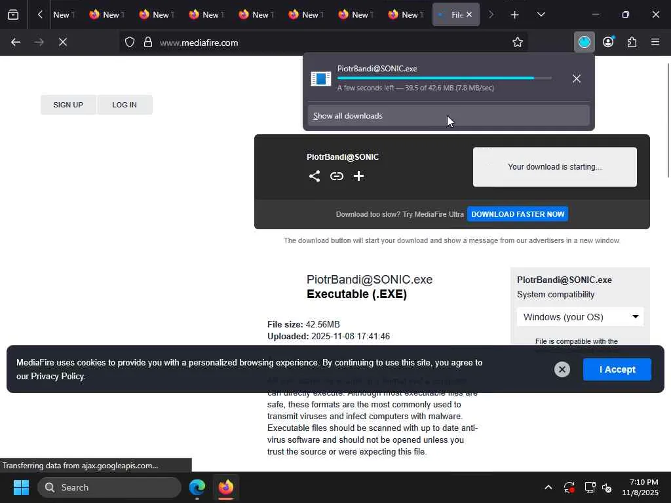Go back to previous page
The height and width of the screenshot is (503, 671).
pyautogui.click(x=16, y=43)
